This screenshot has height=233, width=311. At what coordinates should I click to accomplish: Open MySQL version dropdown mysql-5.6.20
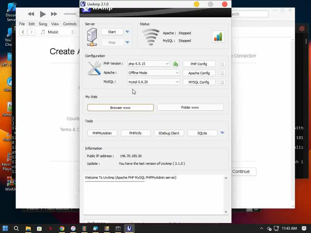[153, 82]
